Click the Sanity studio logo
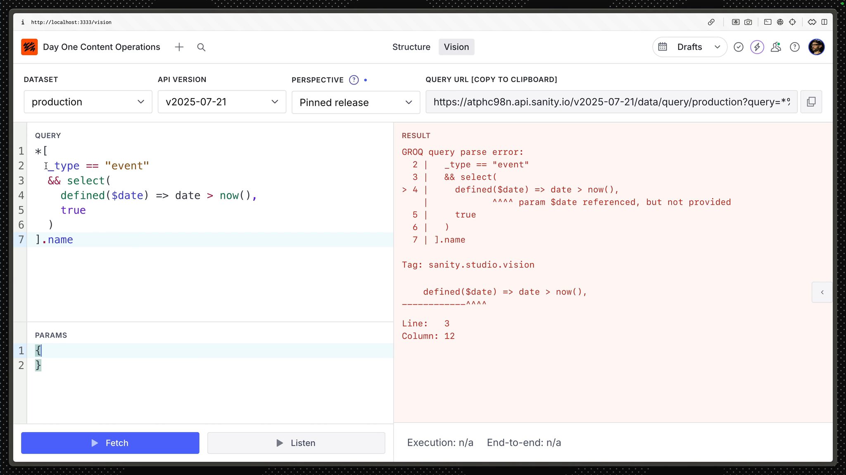 pos(29,47)
